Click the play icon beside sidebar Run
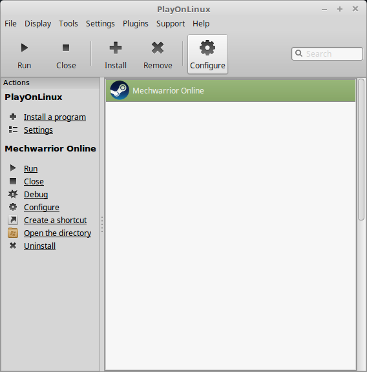This screenshot has width=367, height=372. (x=13, y=168)
